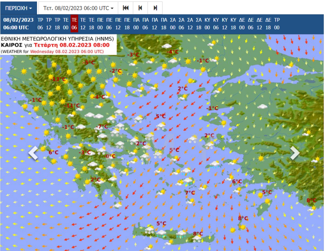Click the cloud icon beside the -4°C label
Screen dimensions: 325x251
[x=167, y=46]
